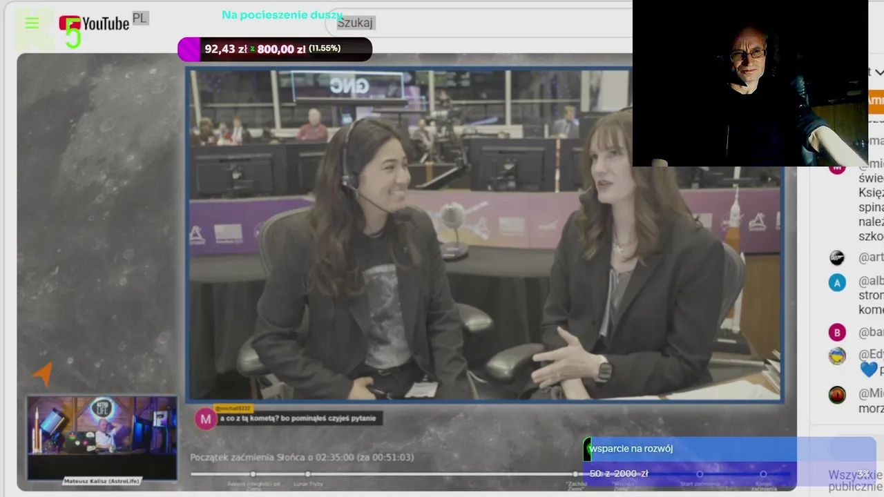The image size is (884, 497).
Task: Click the pink M avatar of the featured comment
Action: click(205, 418)
